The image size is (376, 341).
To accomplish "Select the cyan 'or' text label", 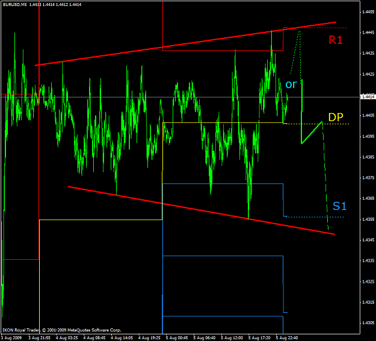I will (291, 84).
